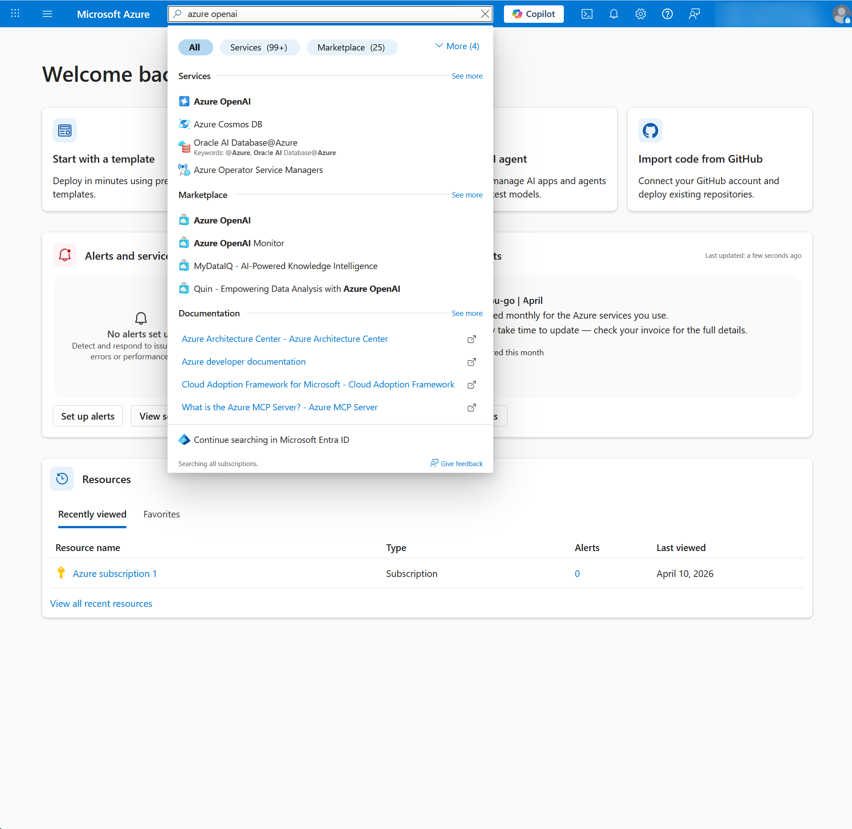
Task: Go to Microsoft Azure home via logo text
Action: pyautogui.click(x=113, y=14)
